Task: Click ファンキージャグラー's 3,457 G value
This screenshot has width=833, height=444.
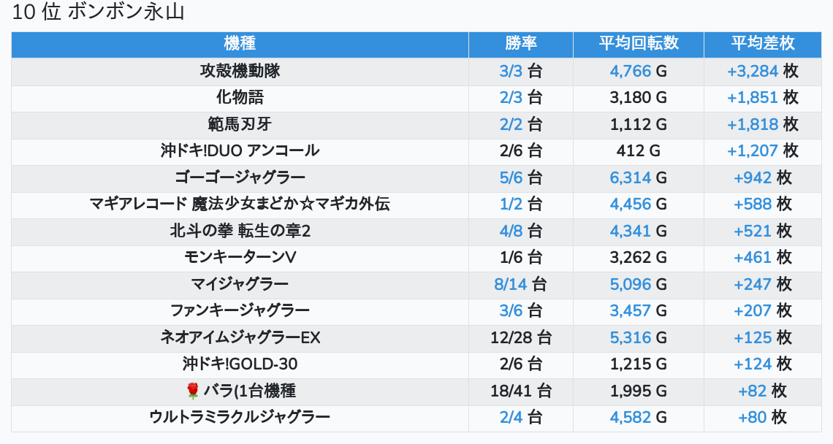Action: (630, 311)
